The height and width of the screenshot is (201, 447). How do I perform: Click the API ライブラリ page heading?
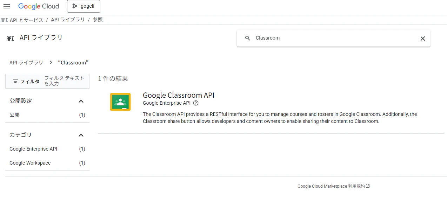click(x=41, y=38)
